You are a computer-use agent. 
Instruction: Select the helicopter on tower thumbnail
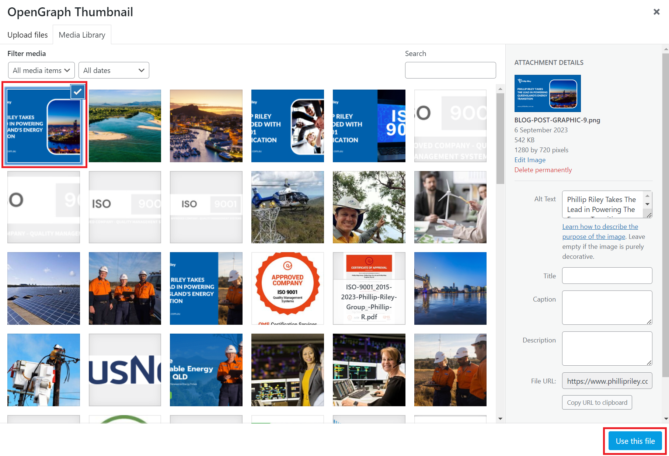tap(288, 207)
